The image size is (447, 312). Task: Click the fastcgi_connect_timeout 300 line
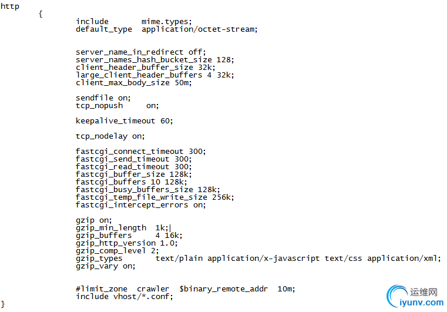[x=141, y=151]
